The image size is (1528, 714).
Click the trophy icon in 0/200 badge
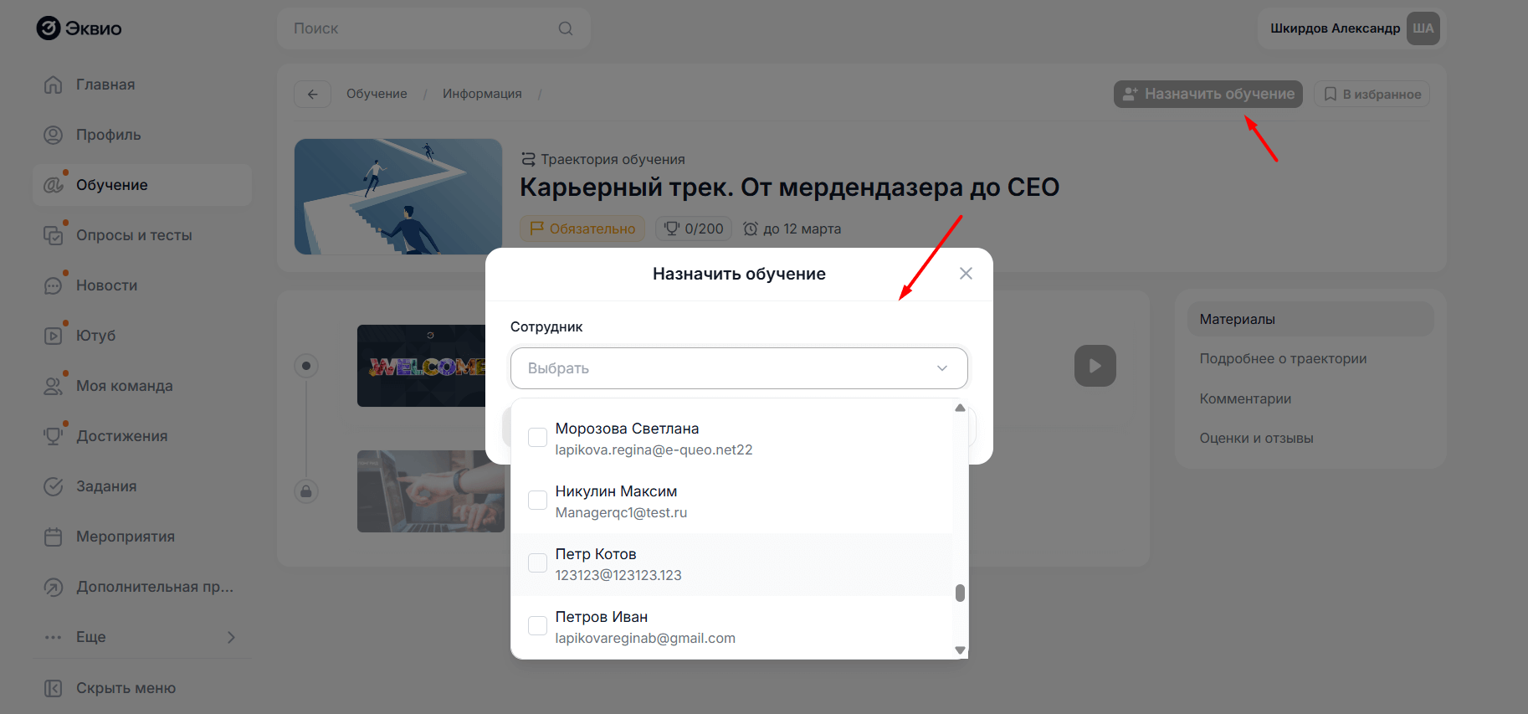click(671, 229)
